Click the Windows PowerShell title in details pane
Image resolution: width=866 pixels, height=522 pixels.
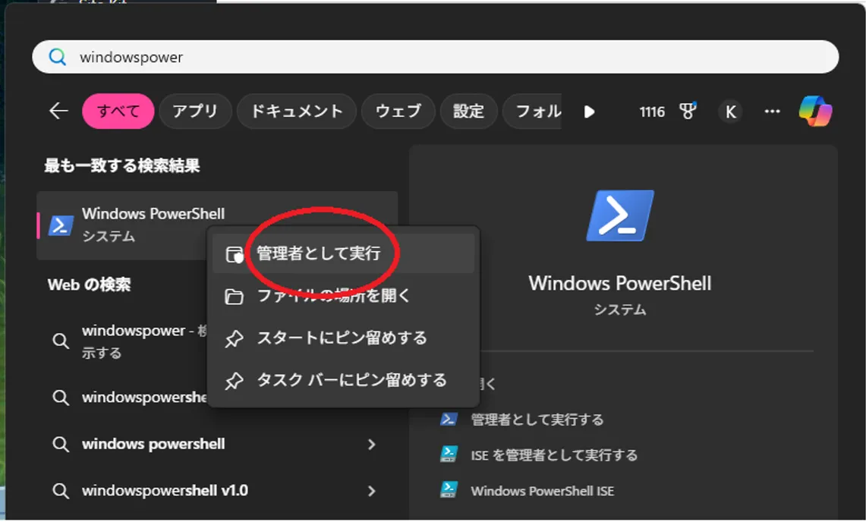pos(619,283)
